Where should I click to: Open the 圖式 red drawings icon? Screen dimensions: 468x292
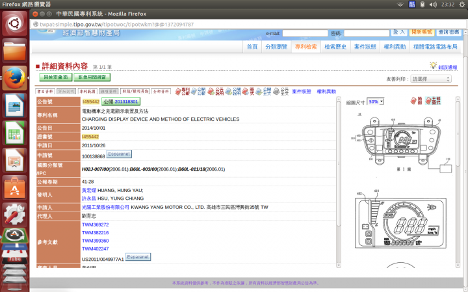click(x=248, y=91)
